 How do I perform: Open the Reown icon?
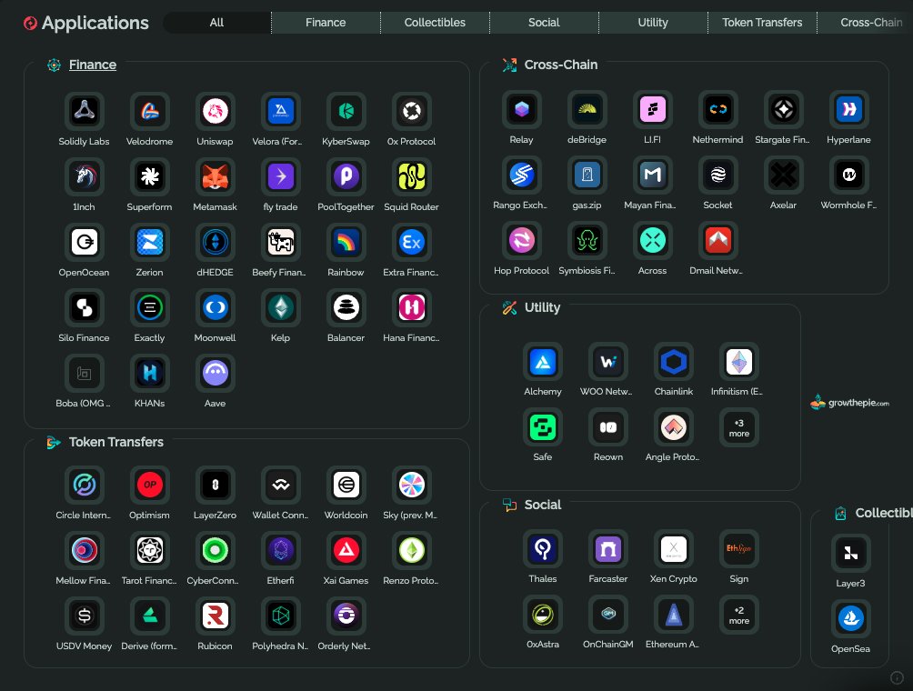pos(607,427)
